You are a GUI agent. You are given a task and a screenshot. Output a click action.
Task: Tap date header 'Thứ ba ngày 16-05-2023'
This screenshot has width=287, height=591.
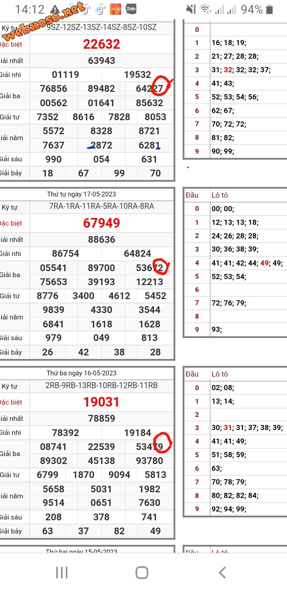82,373
